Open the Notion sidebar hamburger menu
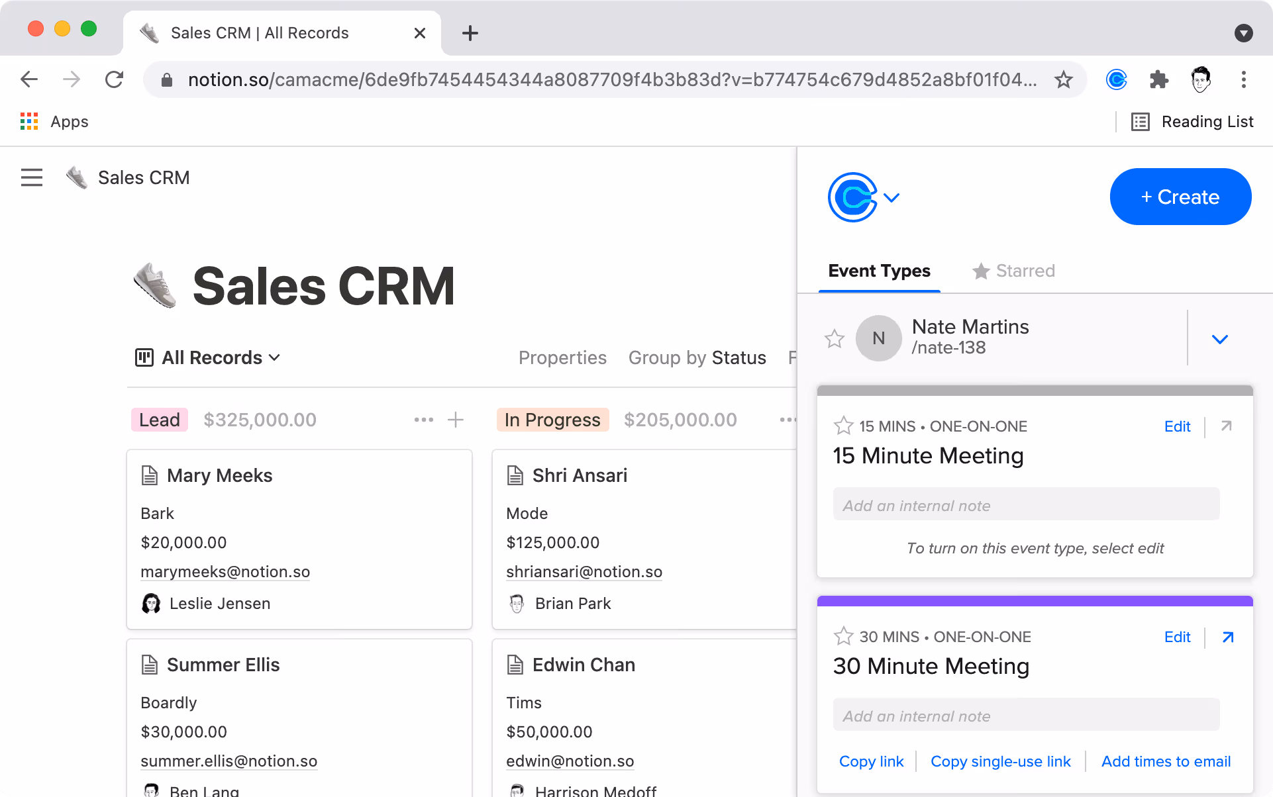This screenshot has width=1273, height=797. (x=32, y=177)
